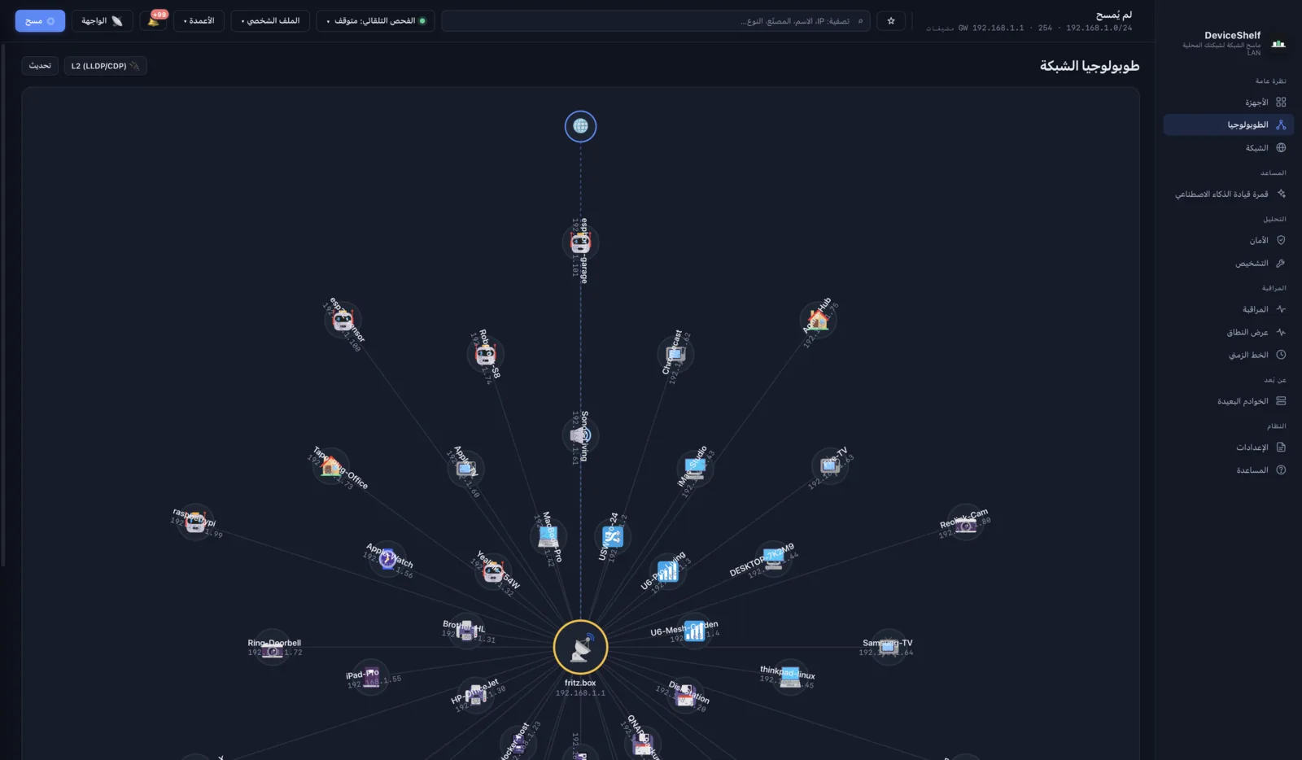Select the Apple TV node
The height and width of the screenshot is (760, 1302).
click(x=465, y=468)
